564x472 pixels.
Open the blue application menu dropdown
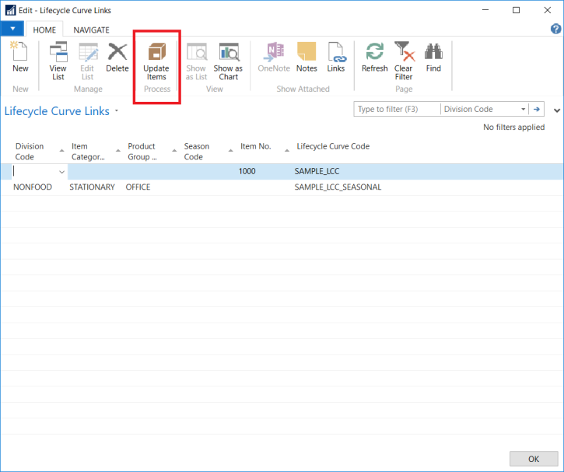[x=12, y=29]
